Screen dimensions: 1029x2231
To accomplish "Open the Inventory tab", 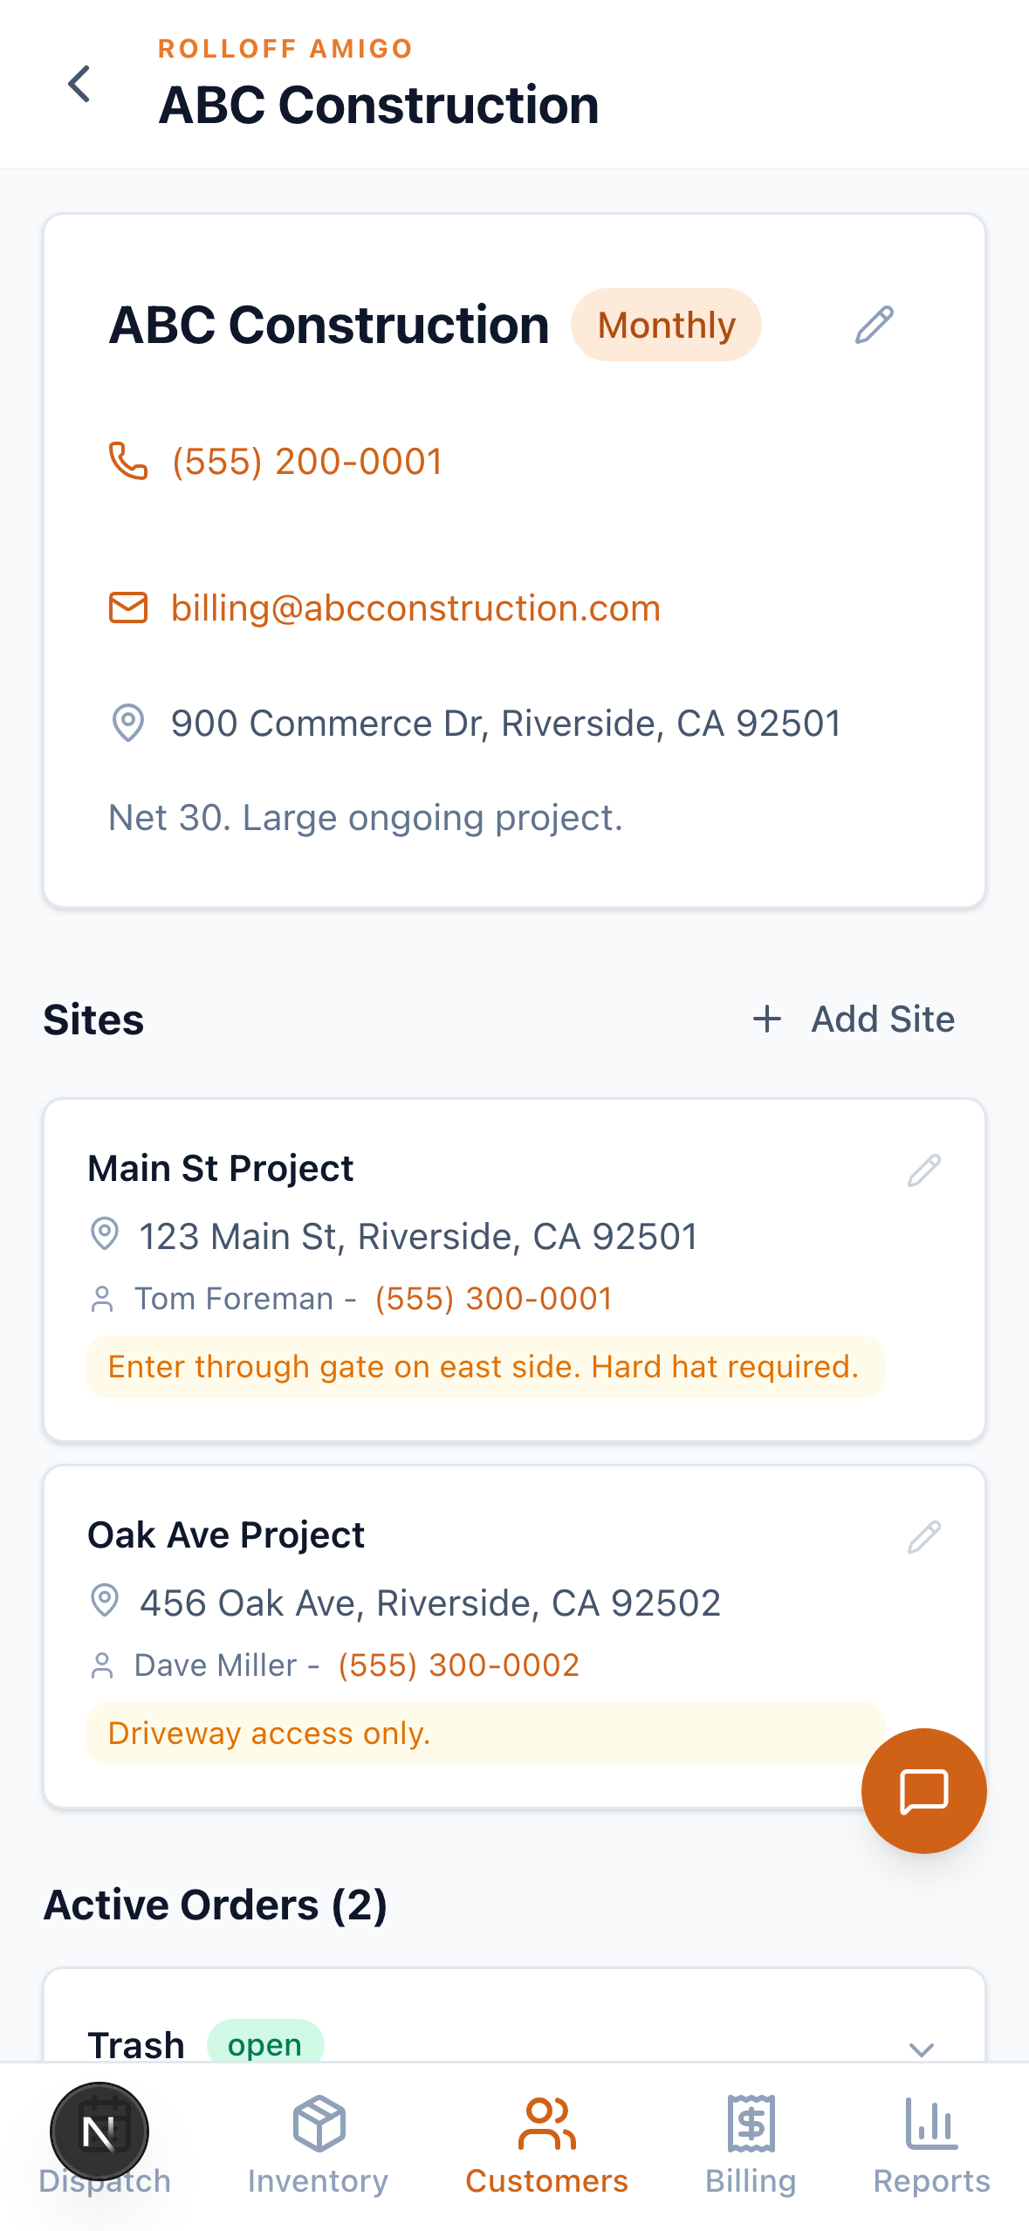I will click(318, 2145).
